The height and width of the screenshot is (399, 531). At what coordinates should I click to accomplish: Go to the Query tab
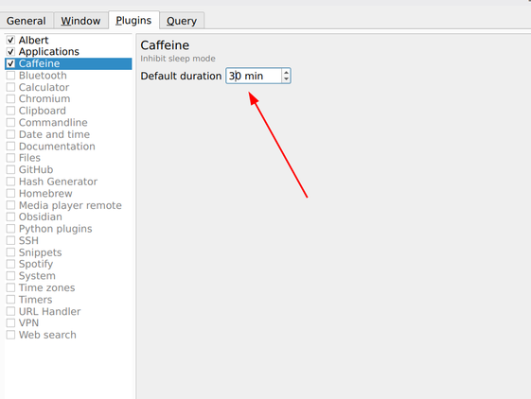point(182,21)
